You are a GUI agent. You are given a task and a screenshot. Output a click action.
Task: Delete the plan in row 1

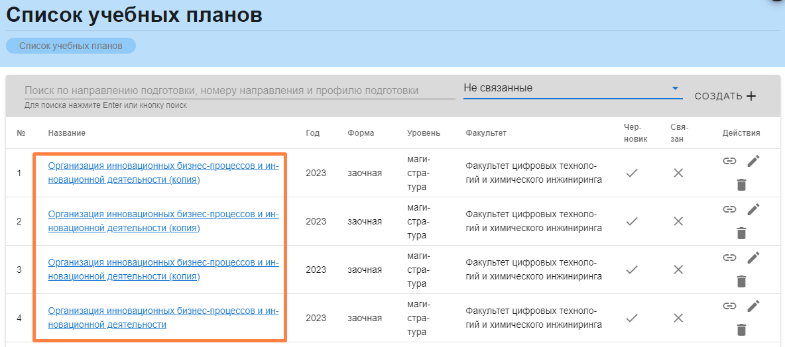click(741, 185)
